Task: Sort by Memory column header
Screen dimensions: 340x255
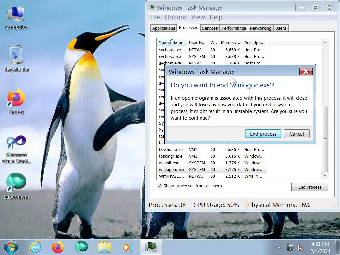Action: coord(230,42)
